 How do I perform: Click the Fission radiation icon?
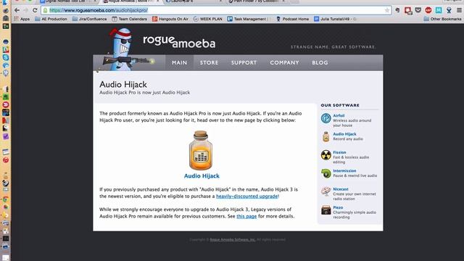click(326, 154)
